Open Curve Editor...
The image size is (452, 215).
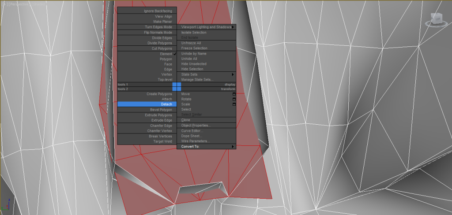207,131
